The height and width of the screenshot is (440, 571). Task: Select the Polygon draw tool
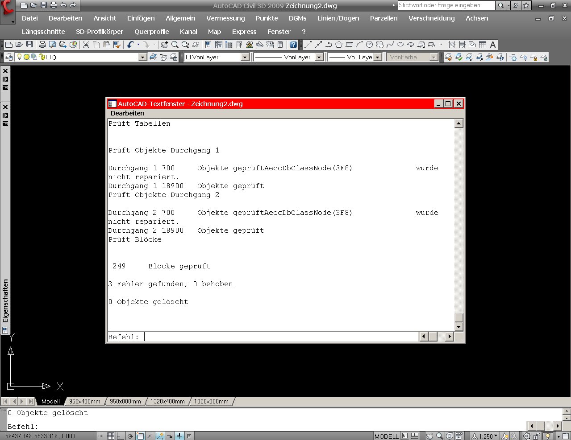(x=339, y=45)
